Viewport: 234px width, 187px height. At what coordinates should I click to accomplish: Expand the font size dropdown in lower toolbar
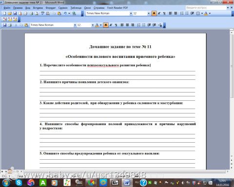pos(93,25)
